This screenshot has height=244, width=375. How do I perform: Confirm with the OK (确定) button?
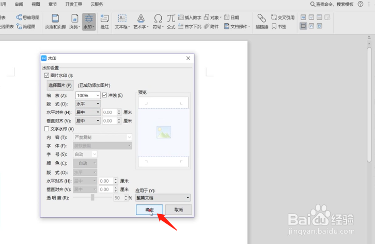(149, 210)
